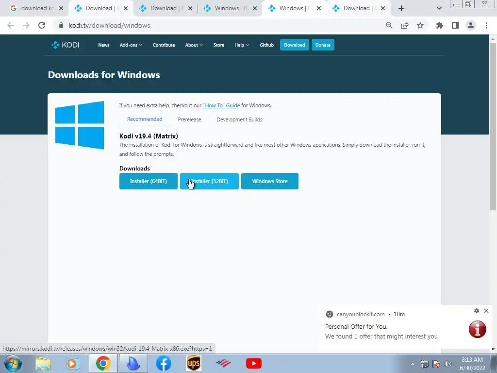Open File Explorer from the taskbar
497x373 pixels.
click(x=43, y=363)
